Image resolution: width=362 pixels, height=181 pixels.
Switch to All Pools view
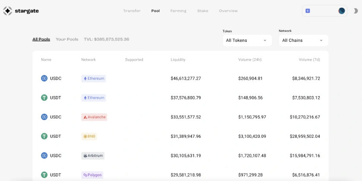[41, 39]
